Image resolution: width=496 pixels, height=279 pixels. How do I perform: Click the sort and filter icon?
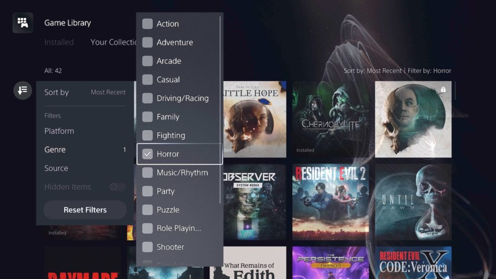coord(22,90)
